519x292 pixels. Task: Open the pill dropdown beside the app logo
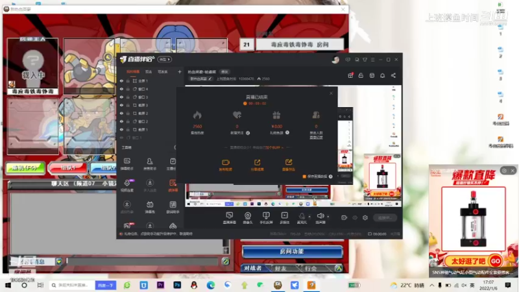tap(165, 60)
